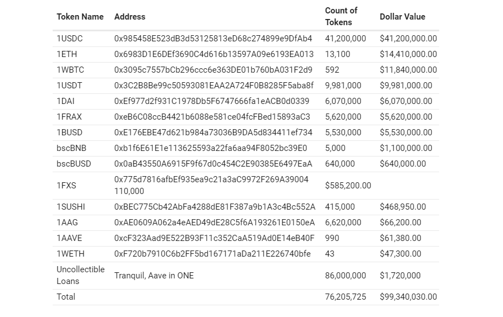Image resolution: width=503 pixels, height=317 pixels.
Task: Click the 1AAG token count 6,620,000
Action: click(x=343, y=222)
